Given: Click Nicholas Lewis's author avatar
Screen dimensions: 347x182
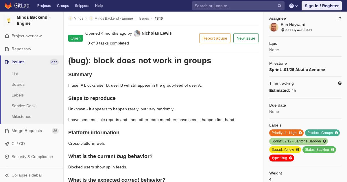Looking at the screenshot, I should click(x=137, y=34).
